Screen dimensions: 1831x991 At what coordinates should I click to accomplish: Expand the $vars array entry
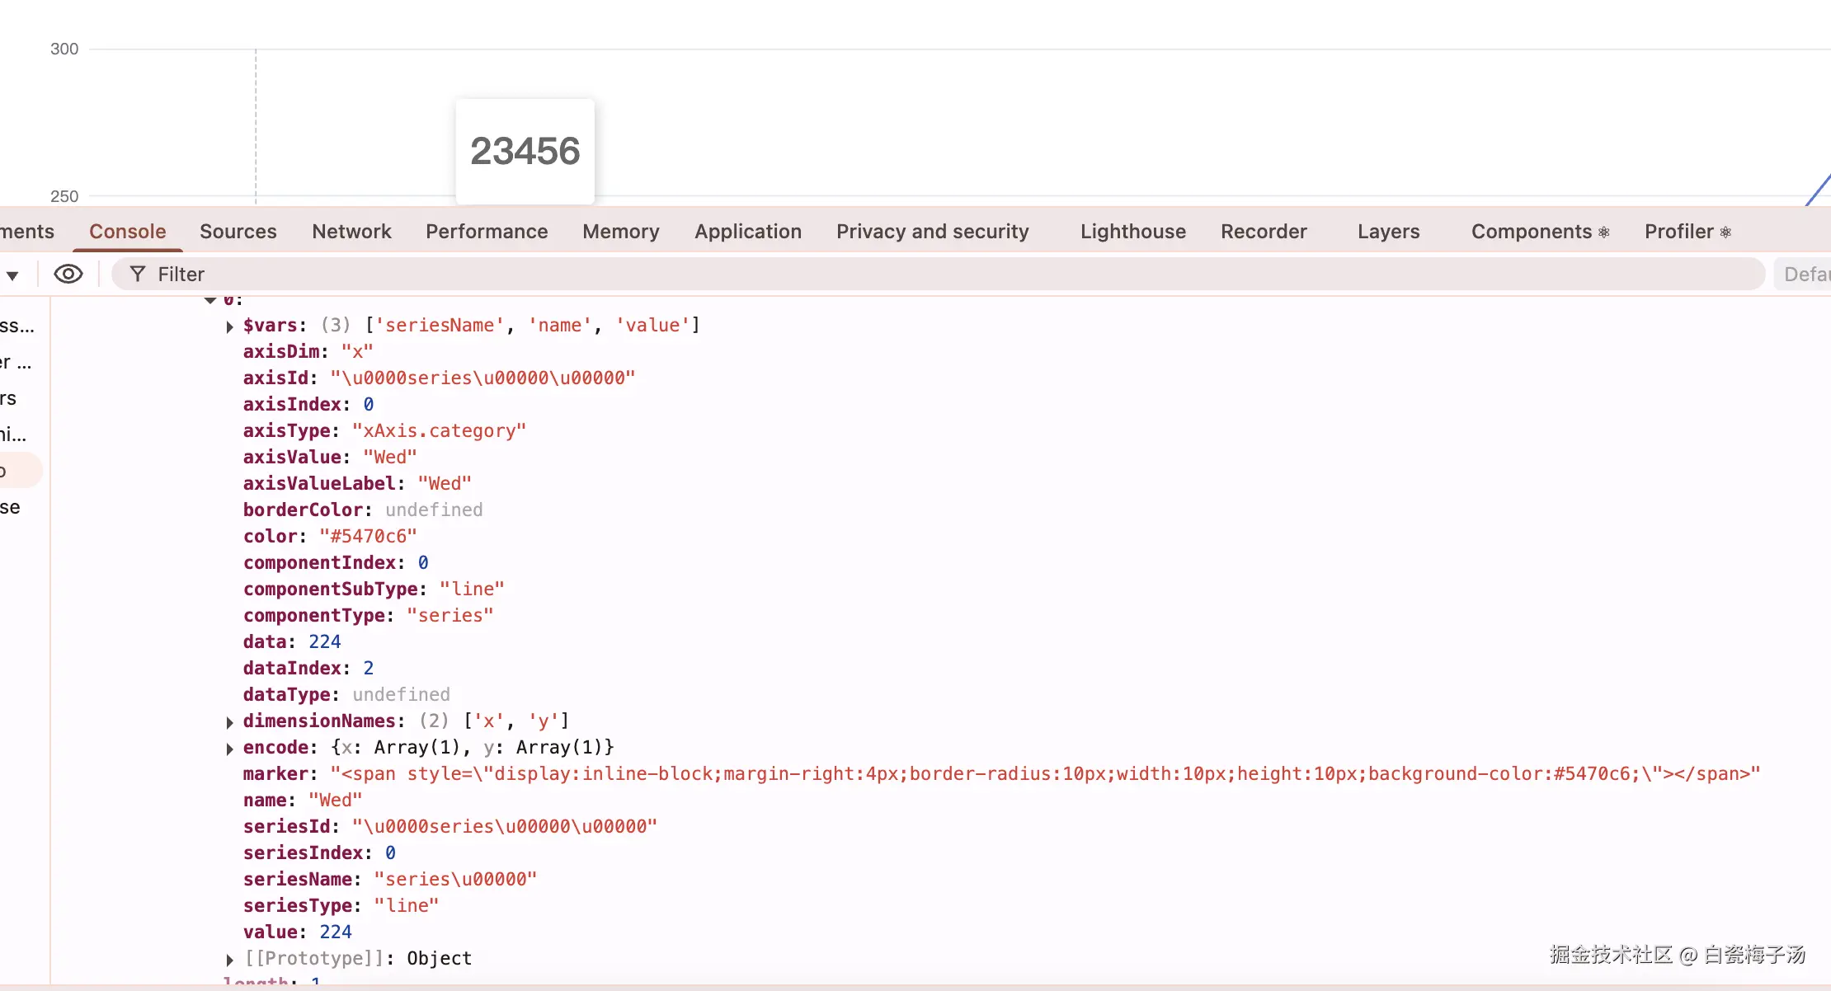tap(229, 326)
